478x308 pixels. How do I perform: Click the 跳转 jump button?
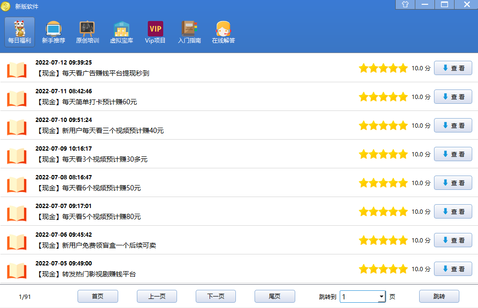439,297
